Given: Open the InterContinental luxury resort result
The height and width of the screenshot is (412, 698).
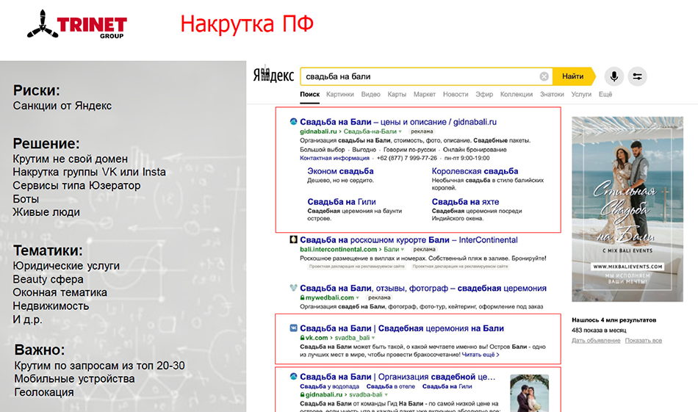Looking at the screenshot, I should 409,240.
